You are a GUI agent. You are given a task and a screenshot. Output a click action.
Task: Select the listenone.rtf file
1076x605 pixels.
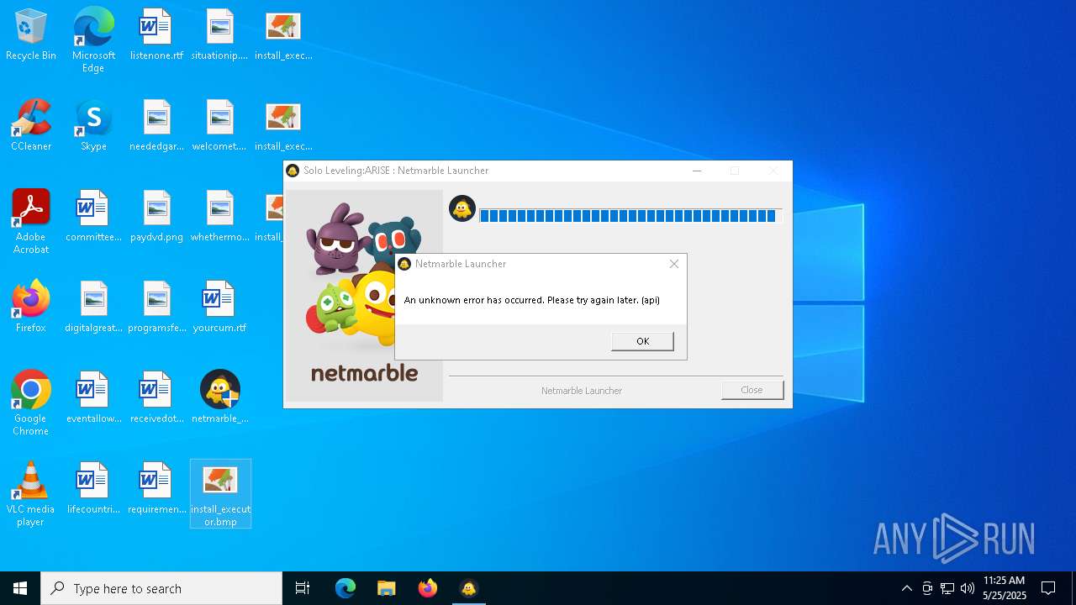[156, 35]
